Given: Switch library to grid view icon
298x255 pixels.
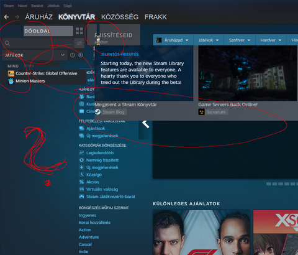Looking at the screenshot, I should point(79,31).
